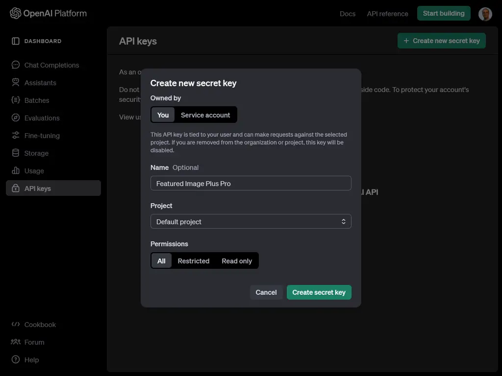
Task: Go to Evaluations page
Action: pos(53,117)
